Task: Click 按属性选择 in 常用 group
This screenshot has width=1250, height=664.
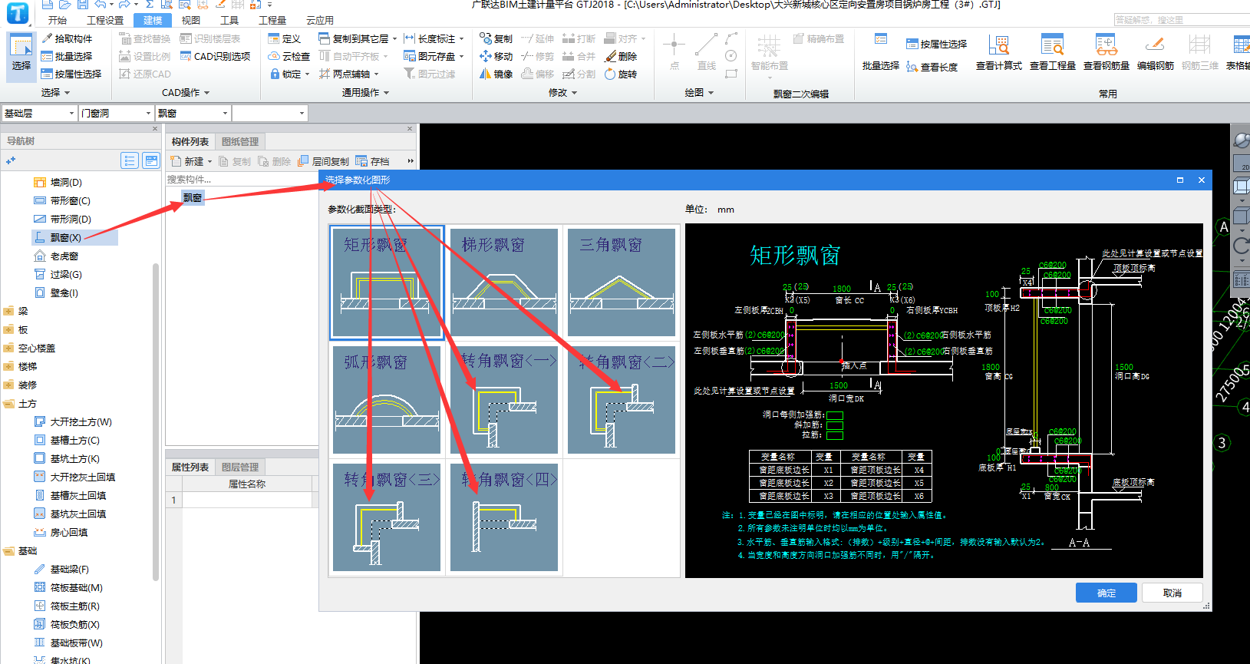Action: click(936, 44)
